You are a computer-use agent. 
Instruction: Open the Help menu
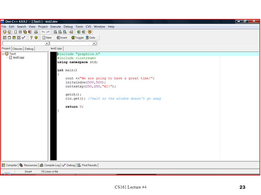111,27
